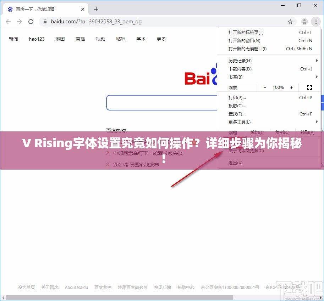
Task: Expand the 历史记录 submenu
Action: coord(240,61)
